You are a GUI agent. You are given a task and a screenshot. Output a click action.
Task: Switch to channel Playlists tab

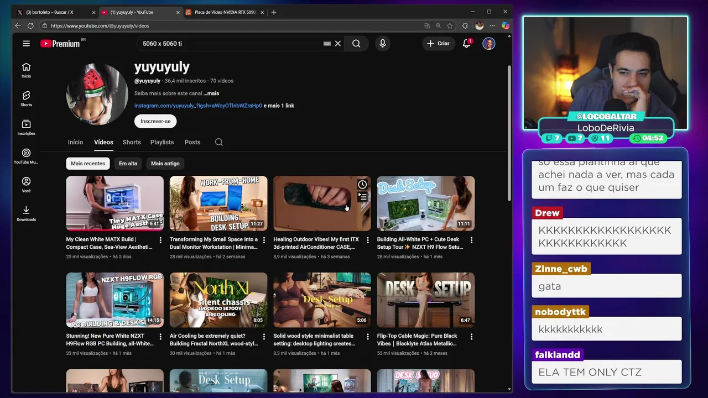tap(162, 142)
